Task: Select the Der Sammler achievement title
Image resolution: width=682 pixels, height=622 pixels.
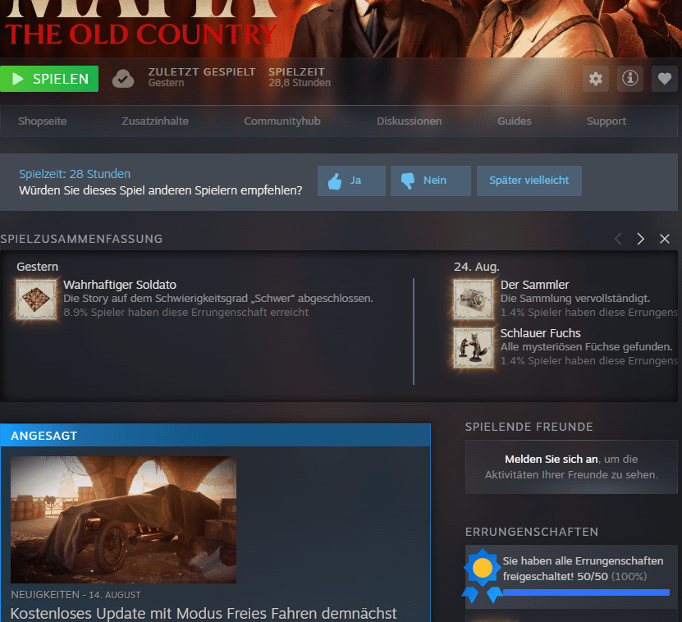Action: pyautogui.click(x=534, y=285)
